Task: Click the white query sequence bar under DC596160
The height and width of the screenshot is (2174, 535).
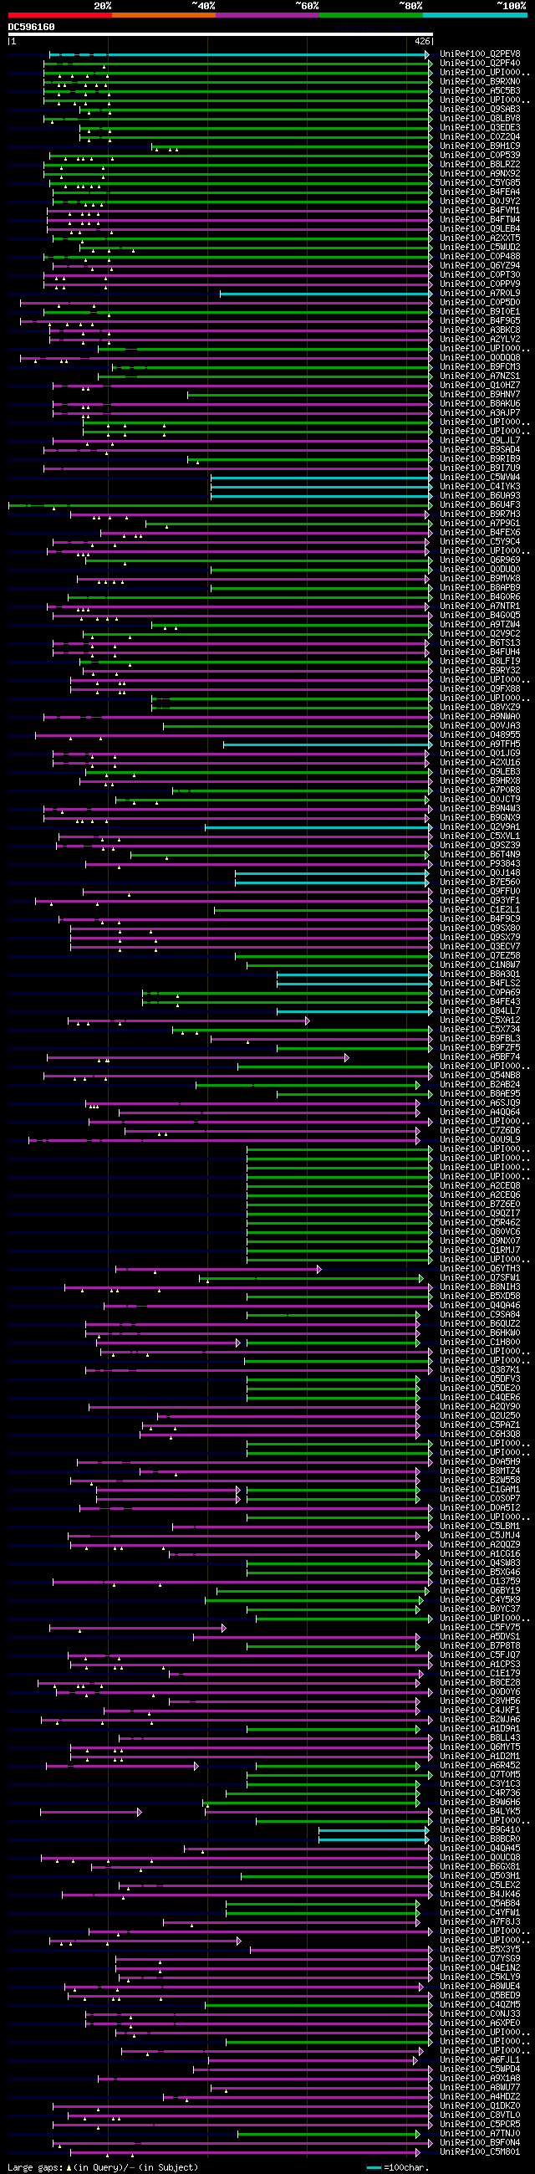Action: pos(220,34)
